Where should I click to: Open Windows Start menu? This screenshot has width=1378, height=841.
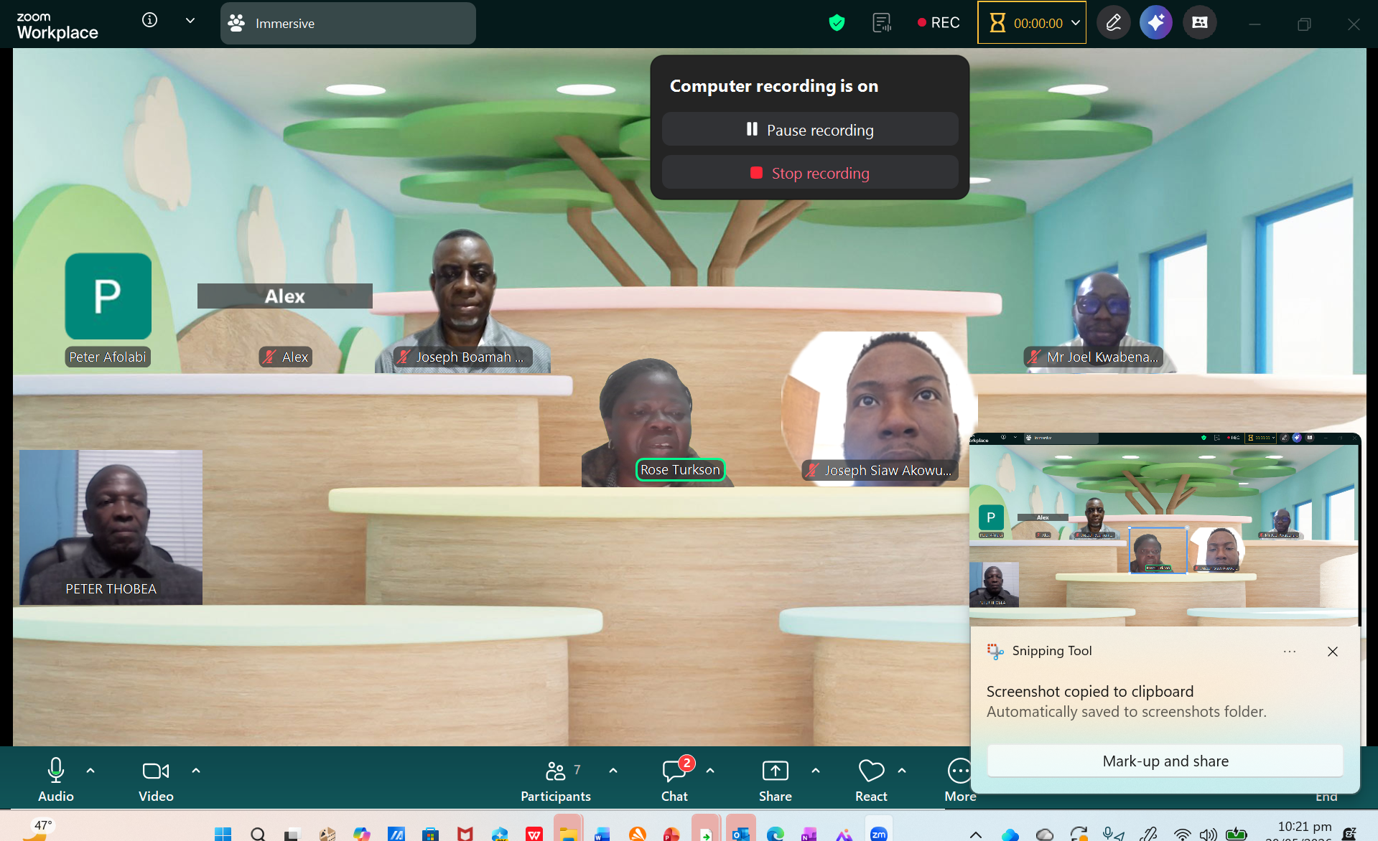pyautogui.click(x=223, y=833)
